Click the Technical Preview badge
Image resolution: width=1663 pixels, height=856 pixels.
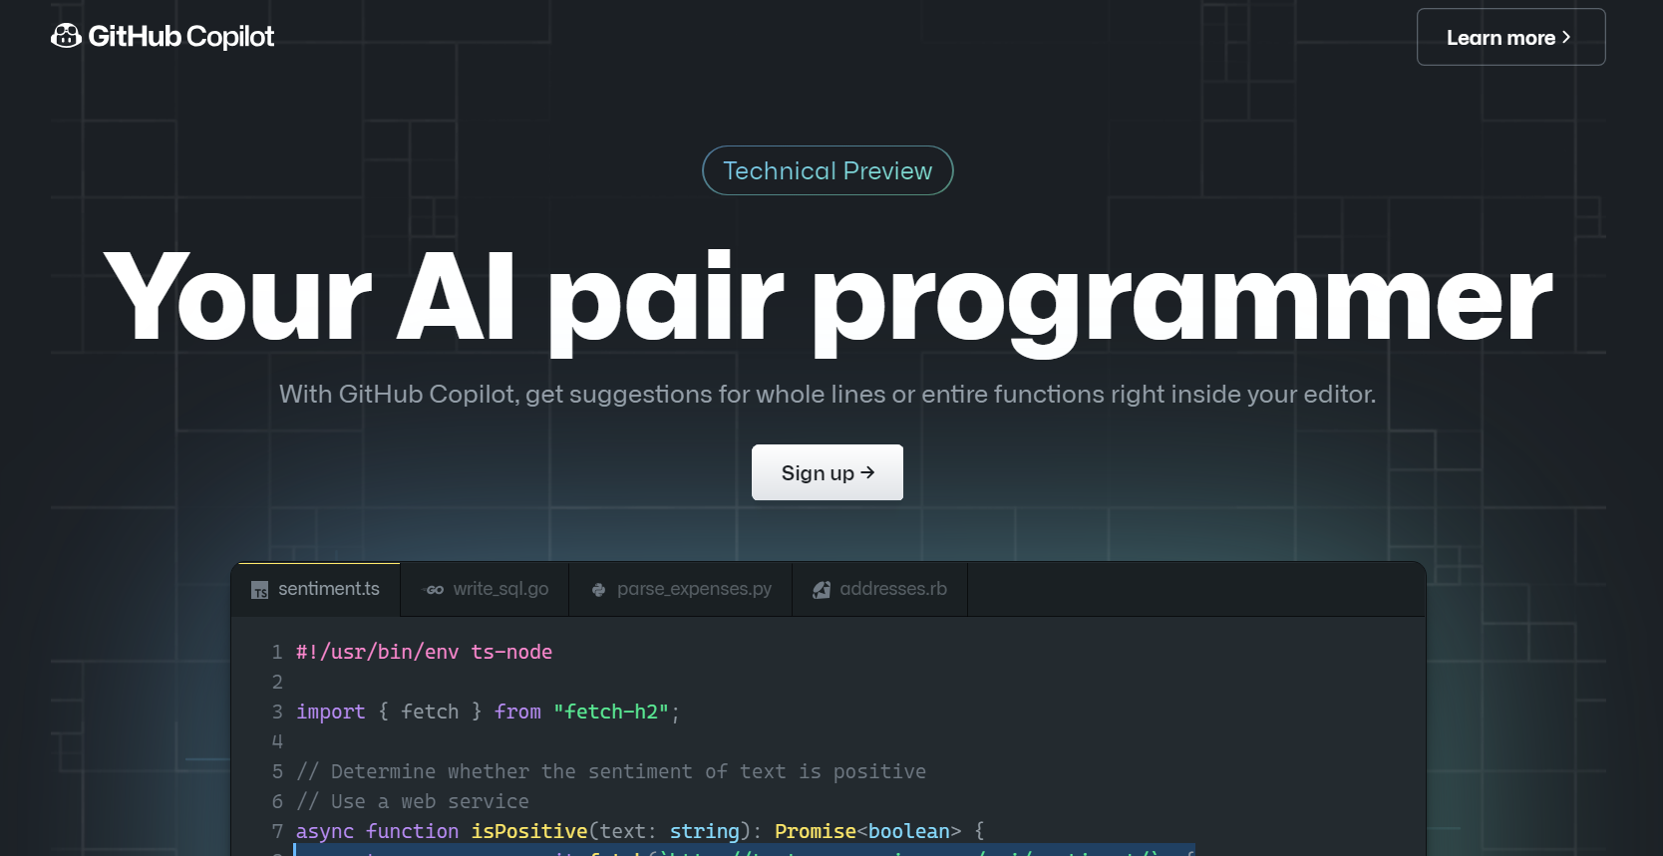click(x=828, y=170)
